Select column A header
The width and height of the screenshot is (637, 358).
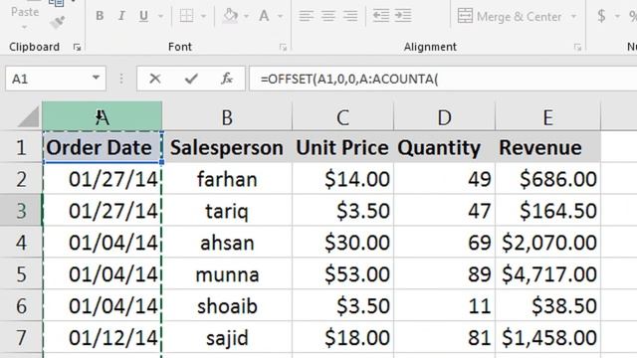tap(102, 116)
